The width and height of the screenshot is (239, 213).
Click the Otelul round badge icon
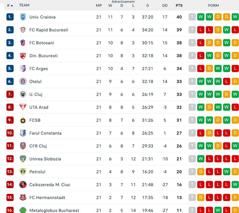click(23, 81)
